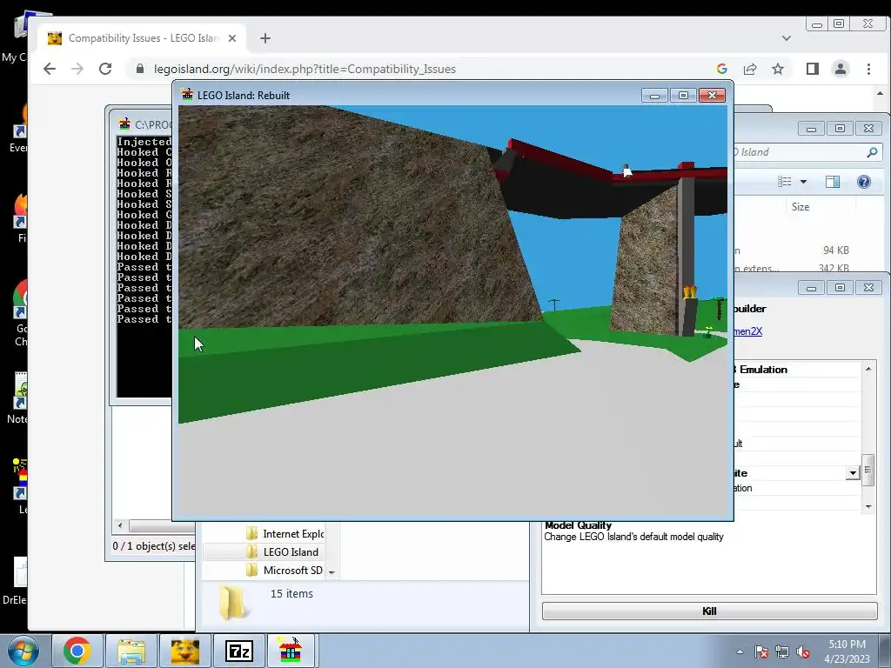Screen dimensions: 891x668
Task: Expand Chrome tab search chevron
Action: coord(787,38)
